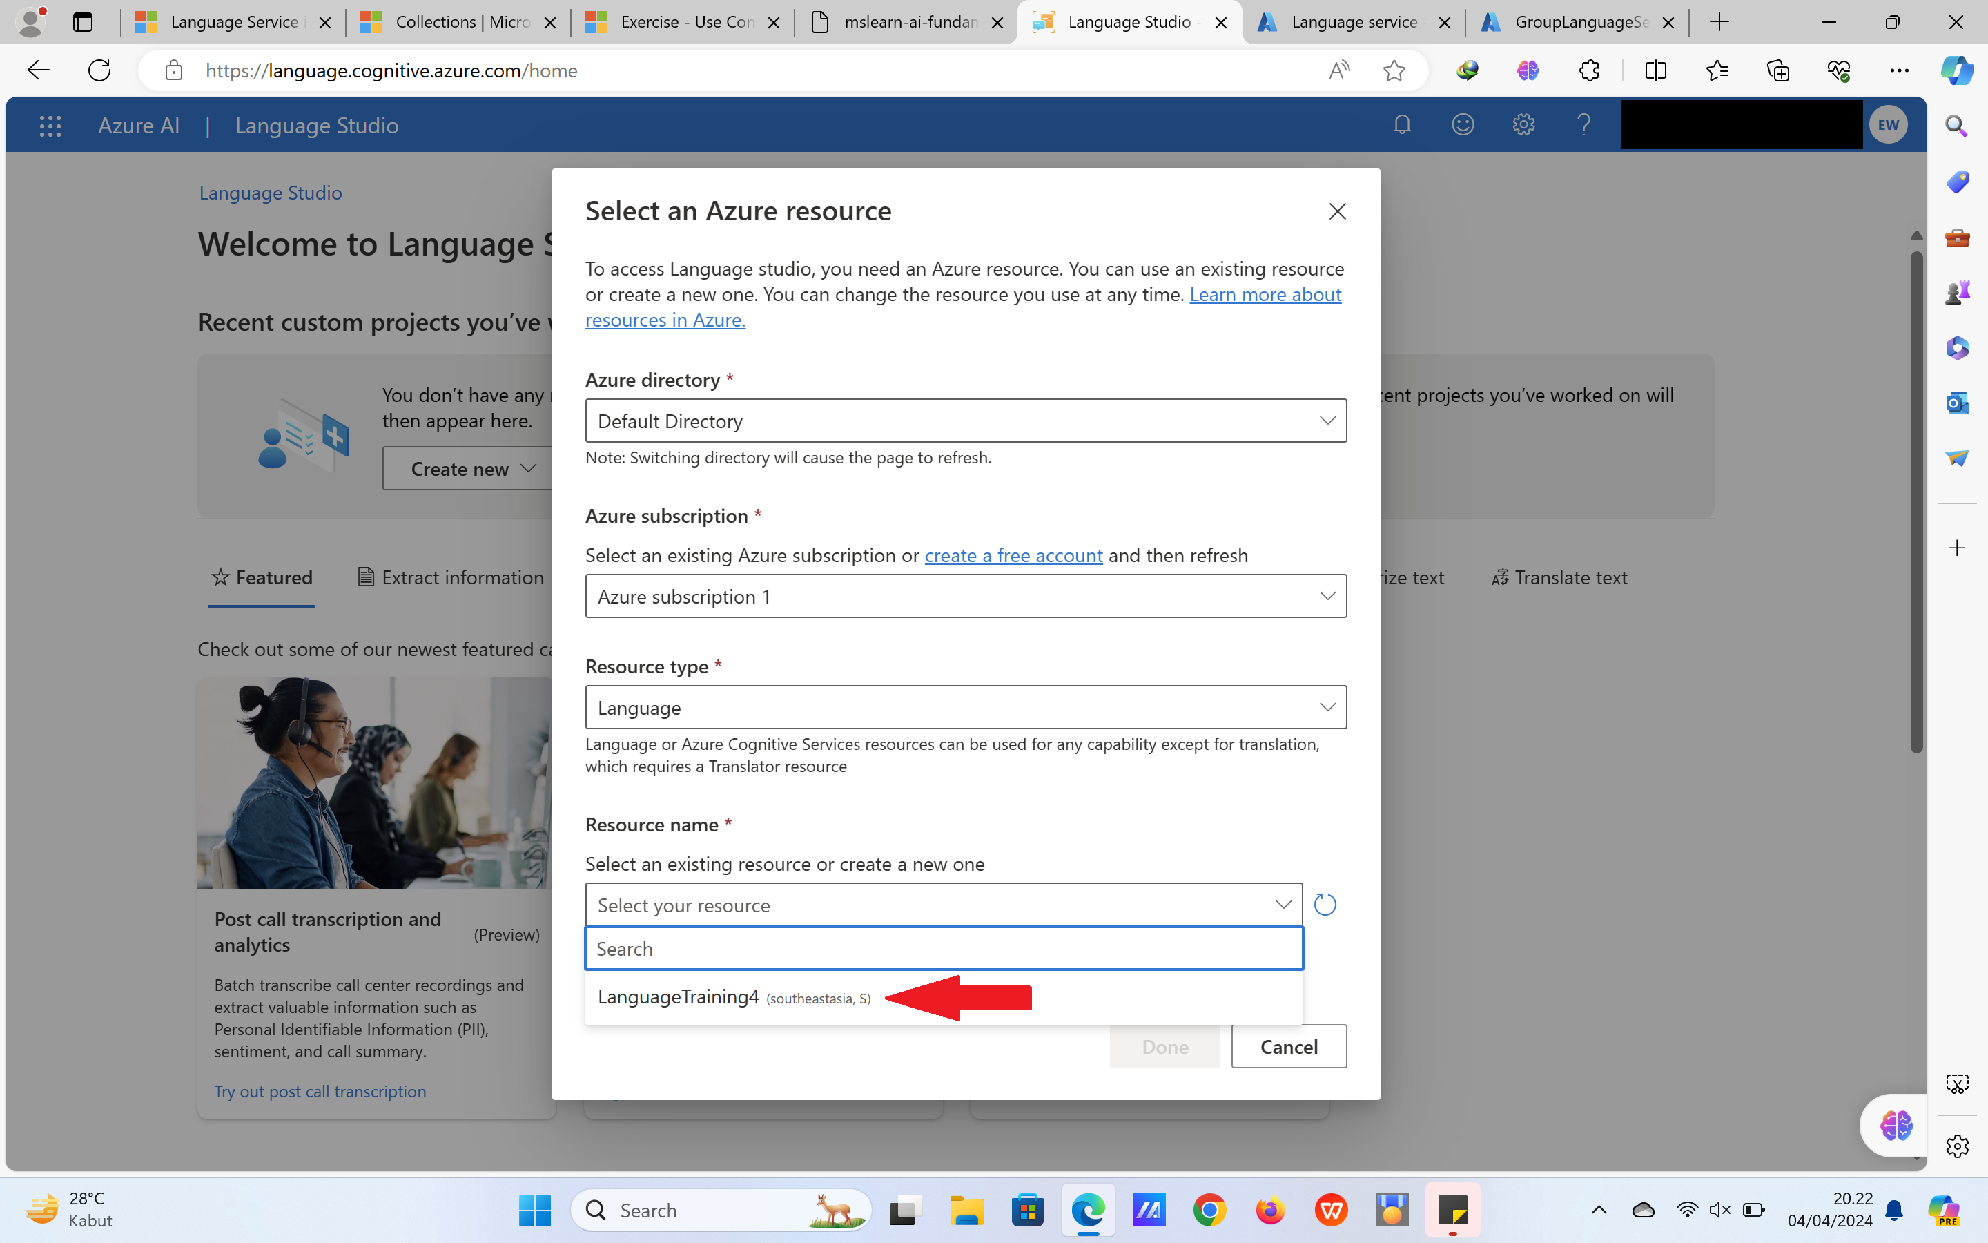The width and height of the screenshot is (1988, 1243).
Task: Open the Tools briefcase sidebar icon
Action: (x=1957, y=238)
